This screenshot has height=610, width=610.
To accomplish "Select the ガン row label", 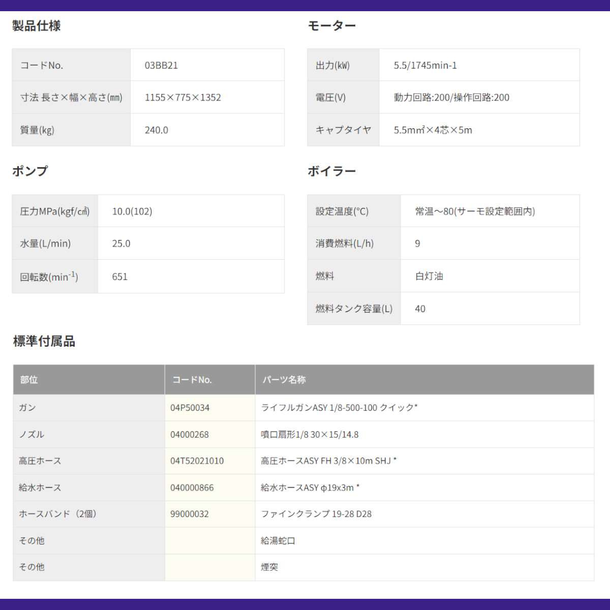I will (27, 408).
